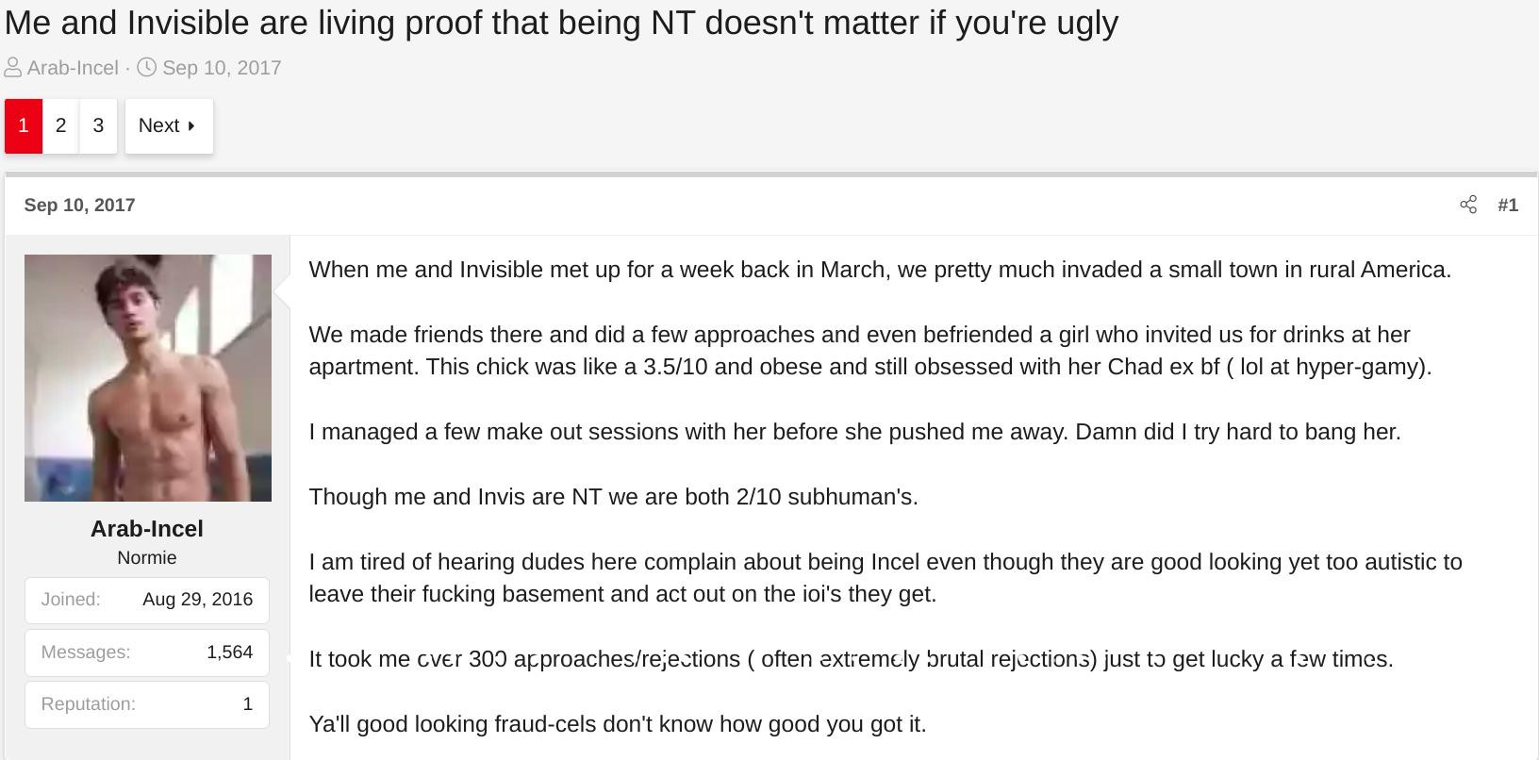The width and height of the screenshot is (1539, 760).
Task: Click the post date in post header
Action: point(79,205)
